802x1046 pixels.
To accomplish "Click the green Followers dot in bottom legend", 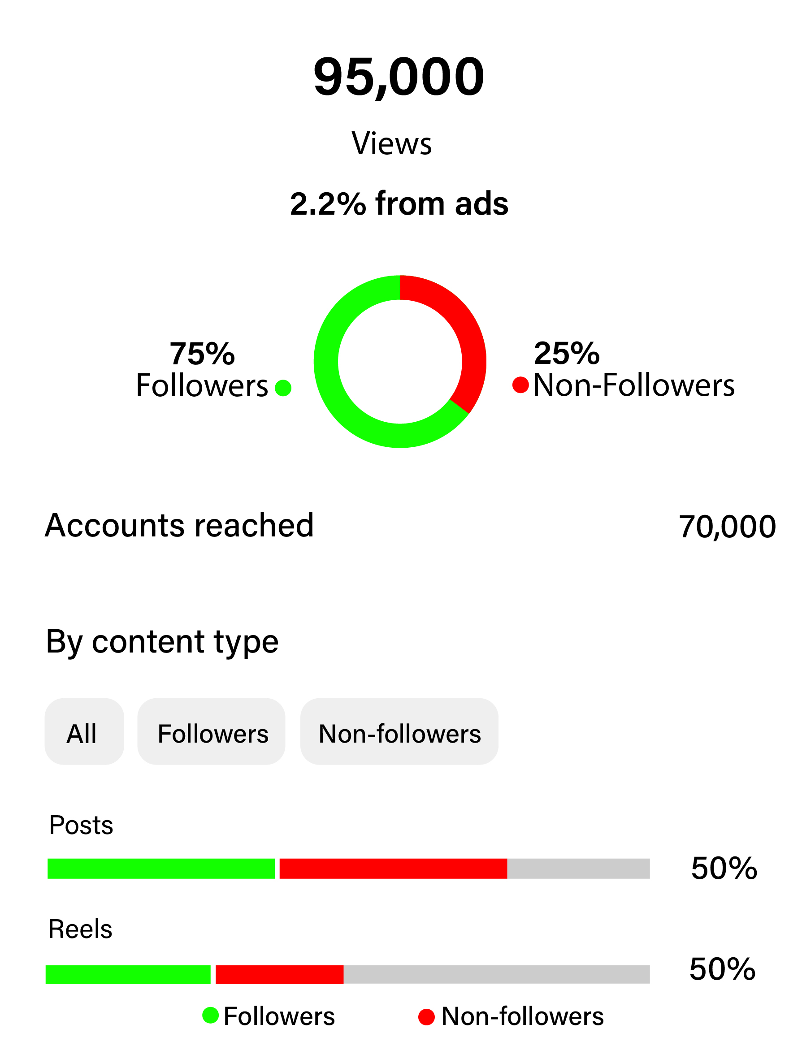I will [211, 1016].
